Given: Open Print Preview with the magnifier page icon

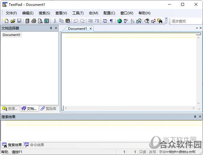Looking at the screenshot, I should (40, 21).
